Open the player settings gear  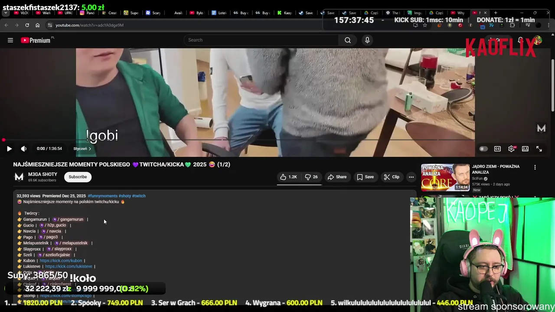(511, 149)
